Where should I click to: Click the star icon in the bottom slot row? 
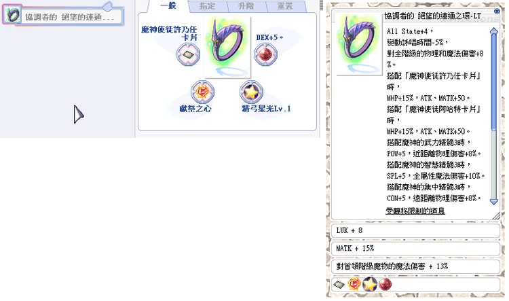click(x=370, y=284)
